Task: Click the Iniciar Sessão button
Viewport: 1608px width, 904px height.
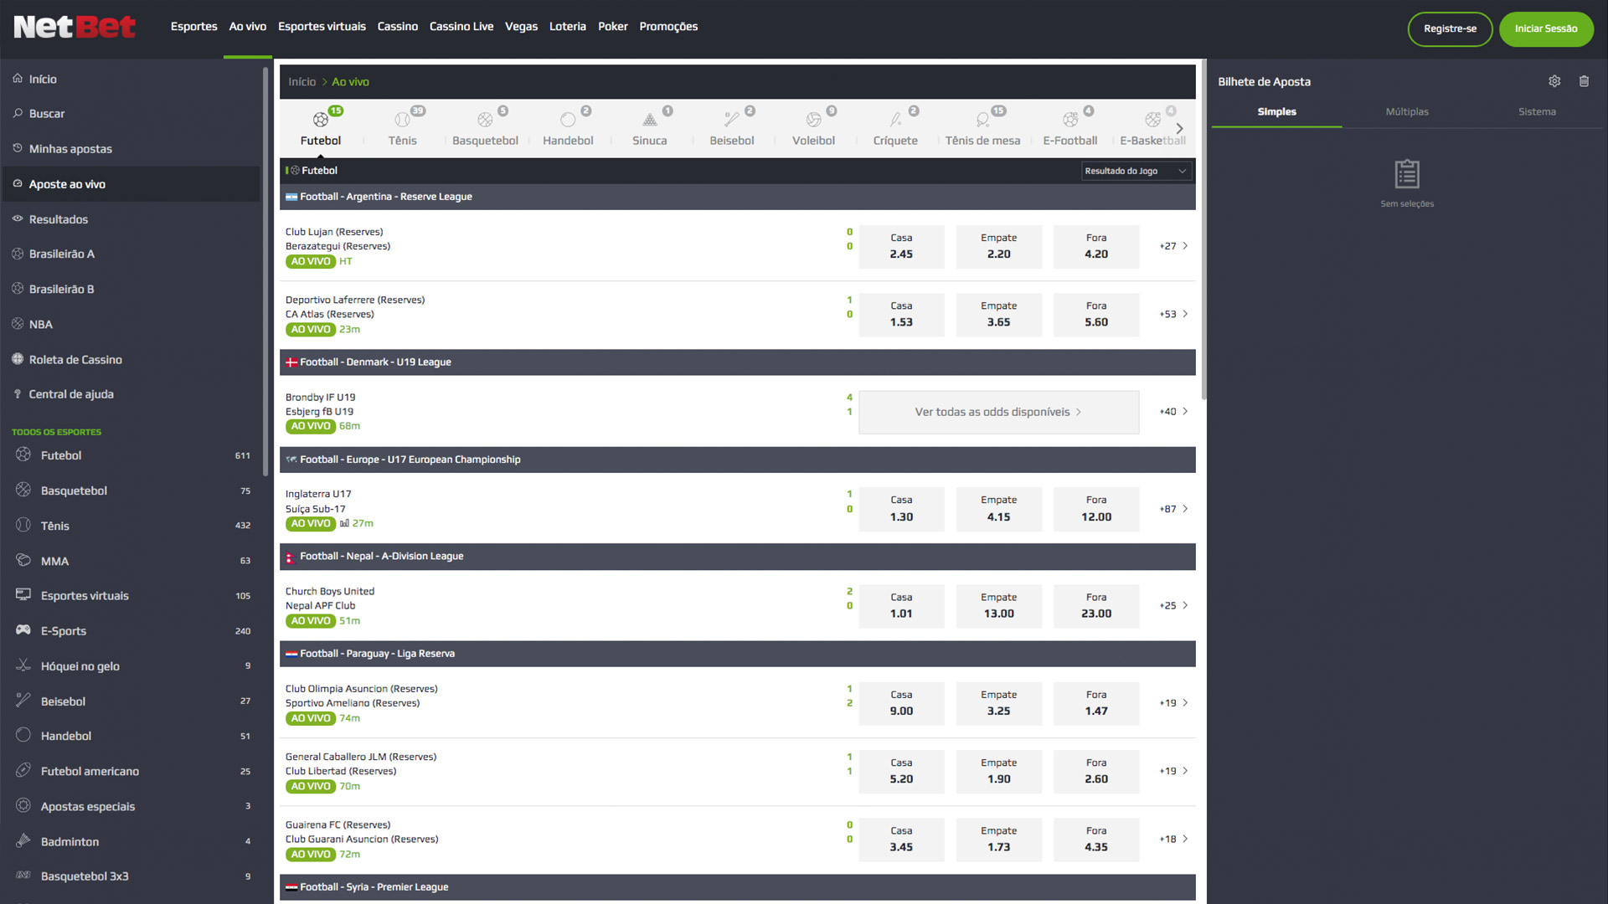Action: pos(1546,28)
